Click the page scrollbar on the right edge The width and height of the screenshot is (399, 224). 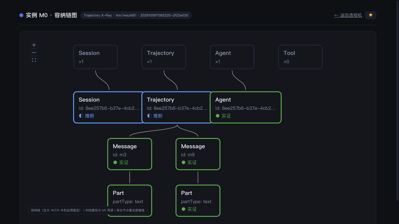tap(397, 101)
